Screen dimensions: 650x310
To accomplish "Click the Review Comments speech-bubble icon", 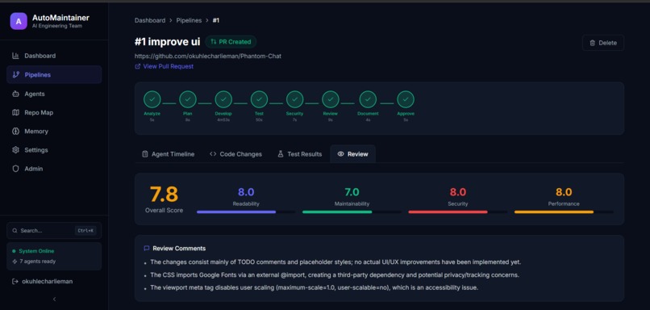I will point(146,249).
